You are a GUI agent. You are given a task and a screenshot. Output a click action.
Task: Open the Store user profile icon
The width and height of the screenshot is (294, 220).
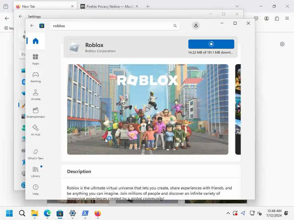[x=196, y=25]
